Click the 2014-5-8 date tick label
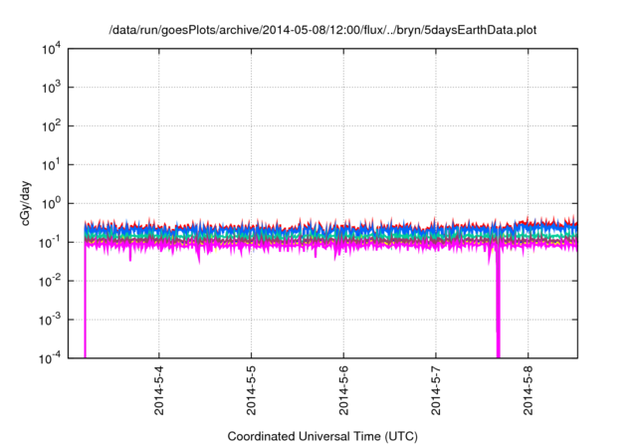The image size is (637, 446). pos(529,390)
